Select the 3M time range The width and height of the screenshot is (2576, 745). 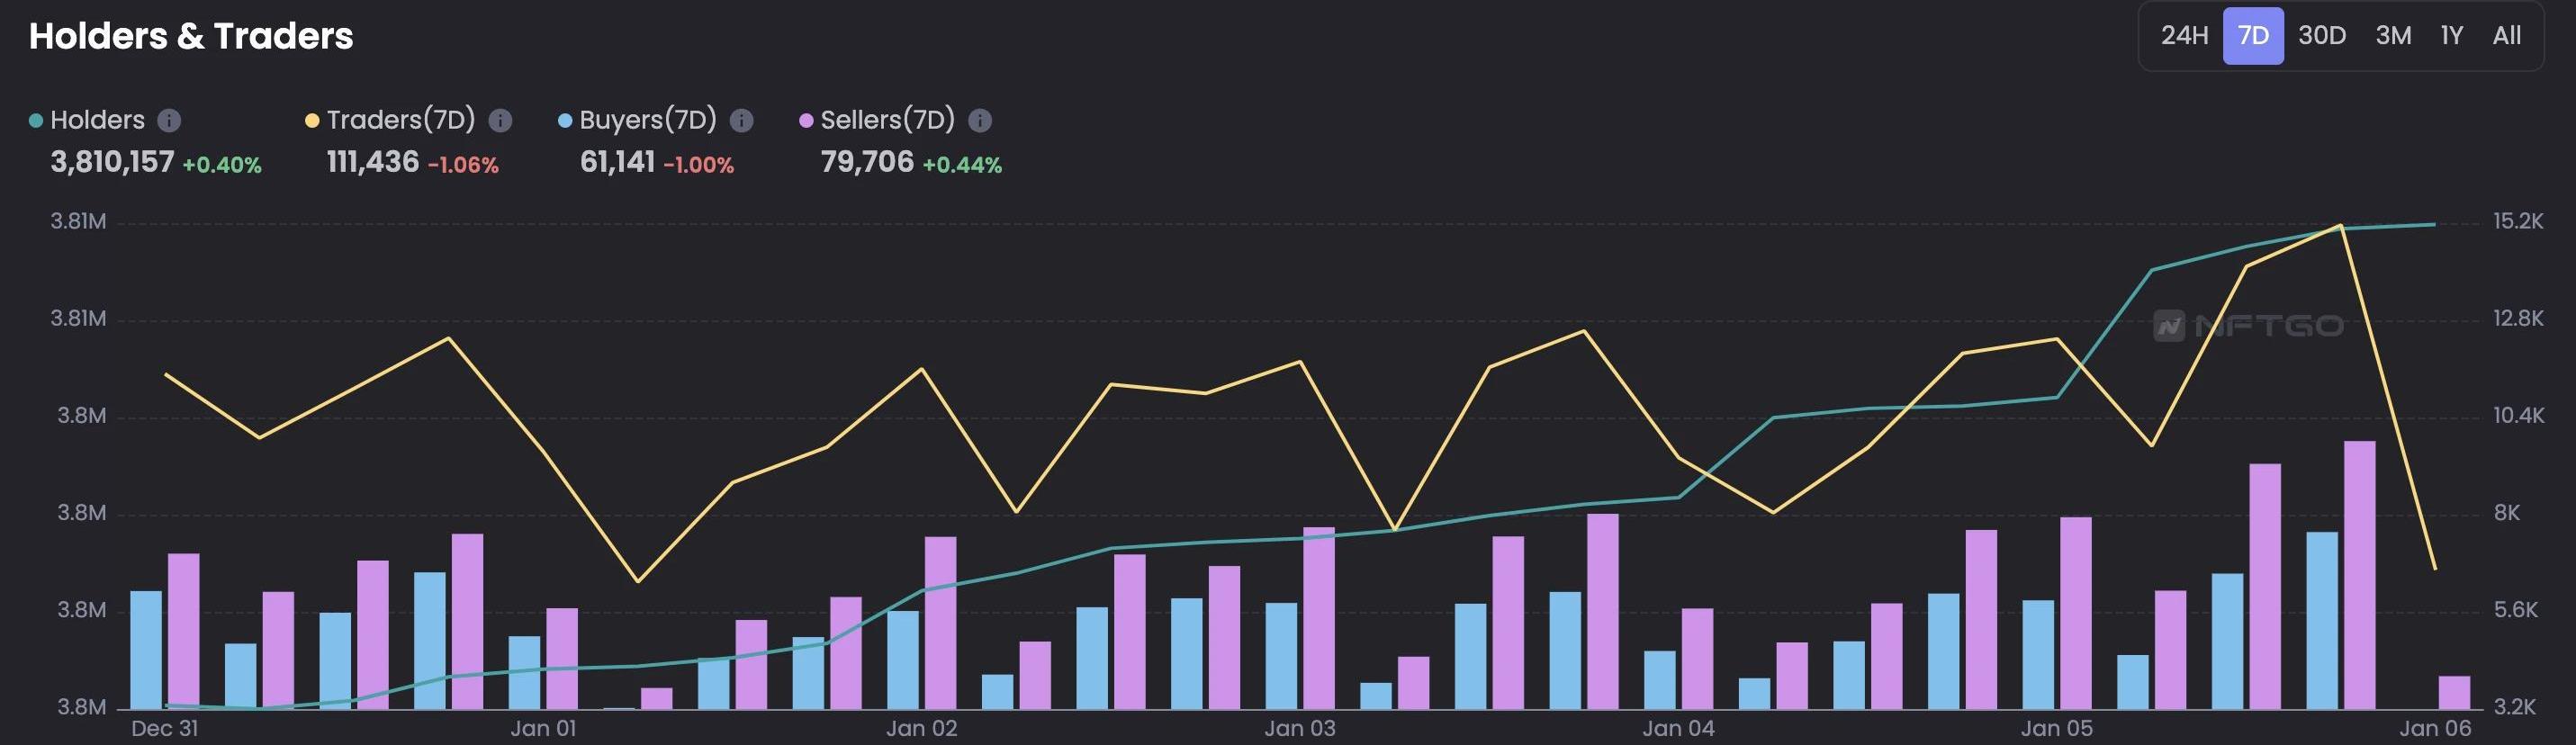2393,36
